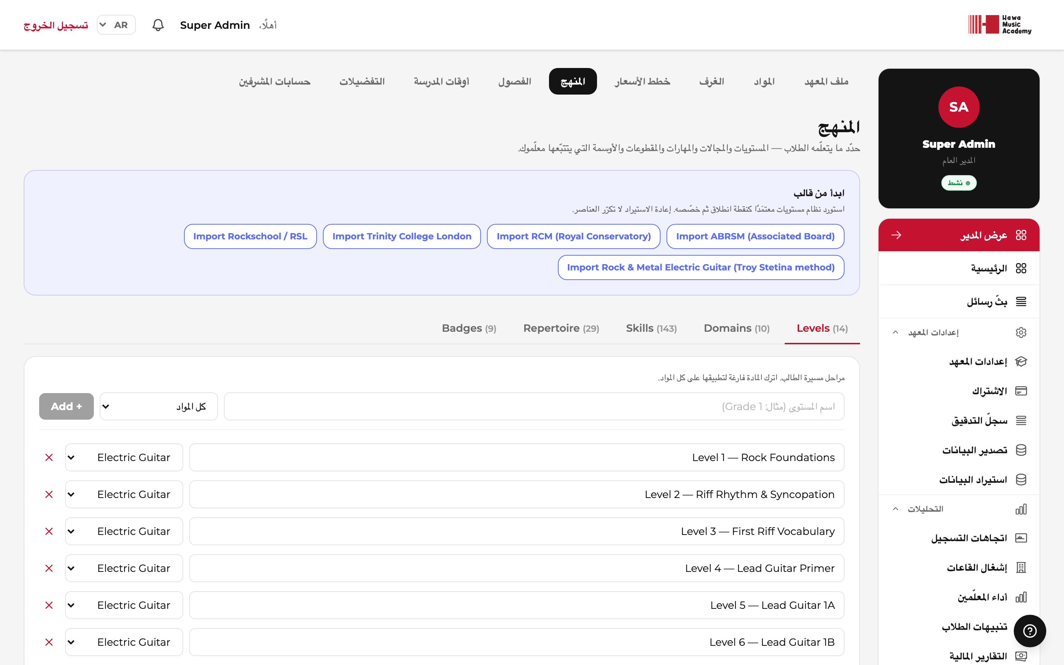Click the bar chart icon beside التحليلات

click(x=1021, y=509)
